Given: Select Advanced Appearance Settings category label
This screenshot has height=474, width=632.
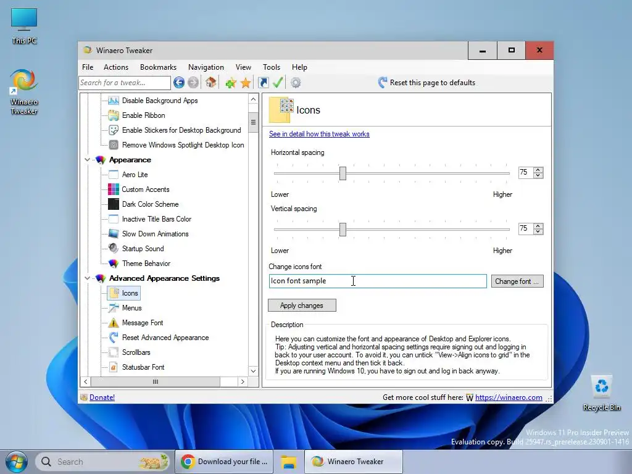Looking at the screenshot, I should [164, 278].
